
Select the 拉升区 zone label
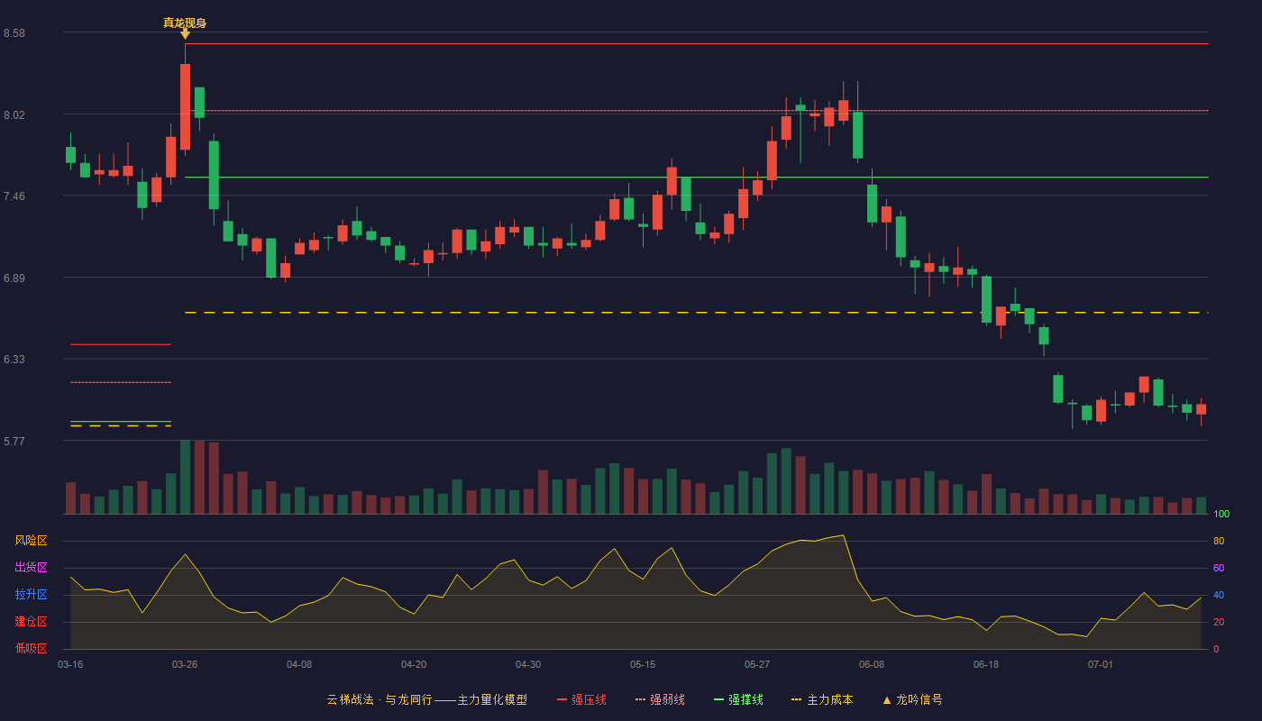(x=31, y=595)
